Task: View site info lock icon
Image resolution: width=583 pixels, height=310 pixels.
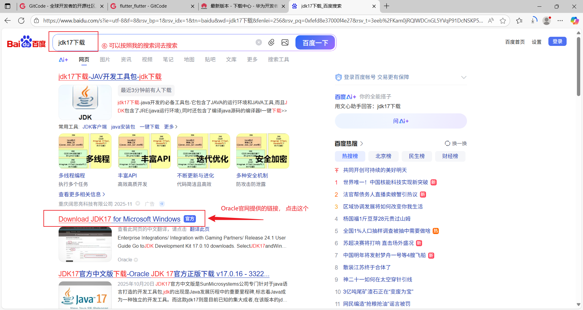Action: point(36,21)
